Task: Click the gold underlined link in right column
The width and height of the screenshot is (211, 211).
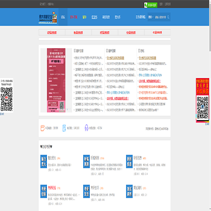Action: (147, 58)
